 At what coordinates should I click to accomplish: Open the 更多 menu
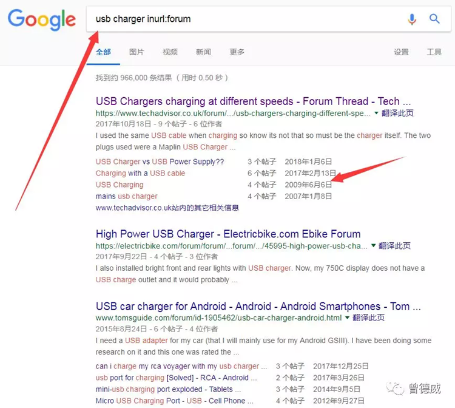[x=237, y=52]
